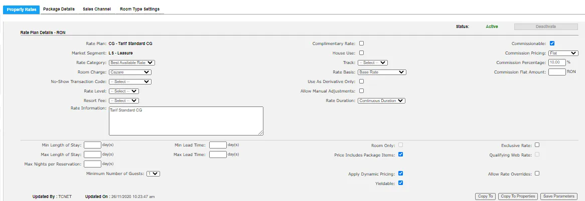Switch to the Package Details tab
Viewport: 585px width, 201px height.
(59, 9)
